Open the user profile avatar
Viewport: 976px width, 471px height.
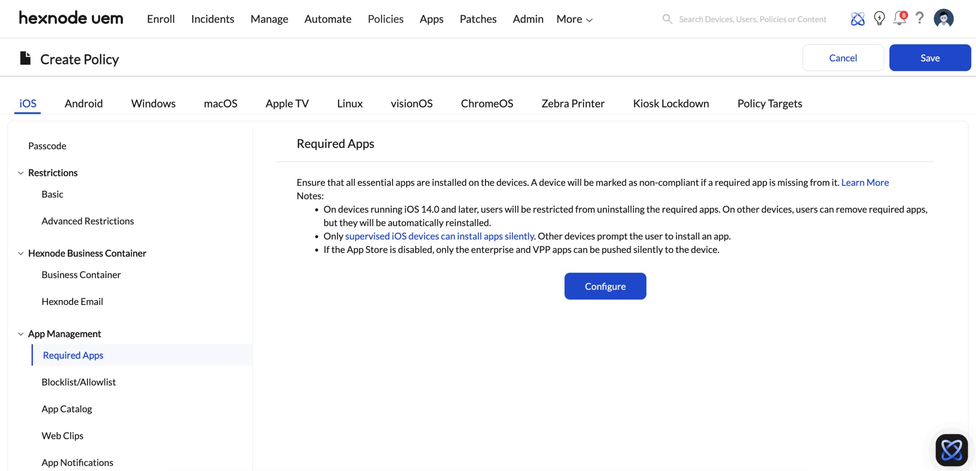[x=944, y=18]
